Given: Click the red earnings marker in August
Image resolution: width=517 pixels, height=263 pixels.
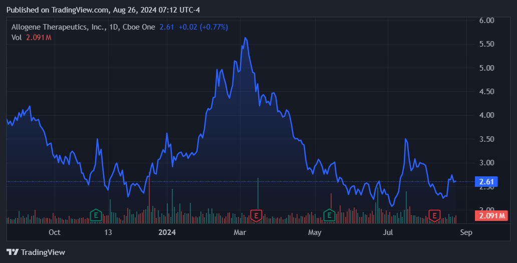Looking at the screenshot, I should pyautogui.click(x=434, y=216).
